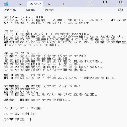
Task: Click the line '普通の大学生。'
Action: click(21, 89)
